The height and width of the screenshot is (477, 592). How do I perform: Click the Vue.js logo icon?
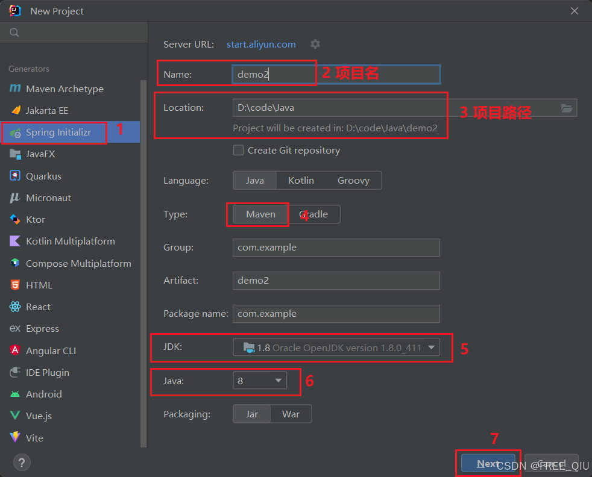(15, 416)
